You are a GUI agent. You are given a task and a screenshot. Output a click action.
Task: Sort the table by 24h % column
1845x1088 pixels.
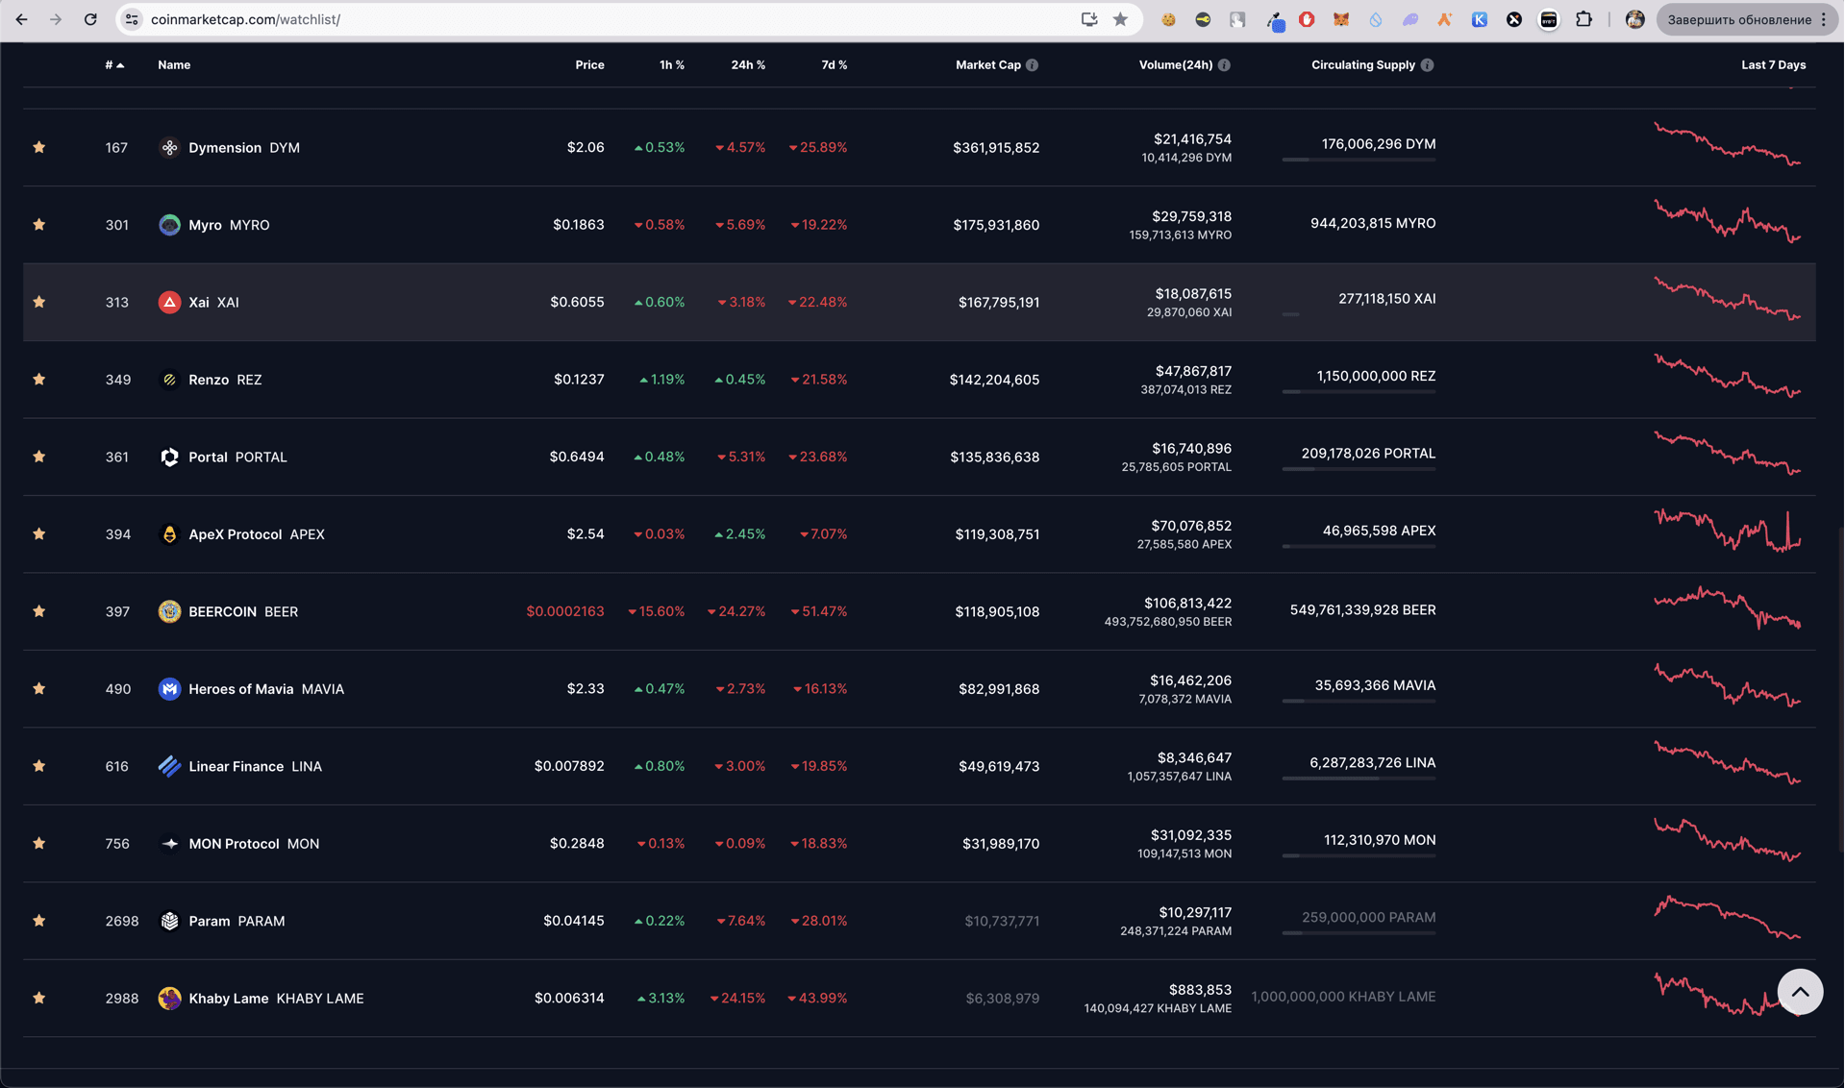click(x=747, y=65)
